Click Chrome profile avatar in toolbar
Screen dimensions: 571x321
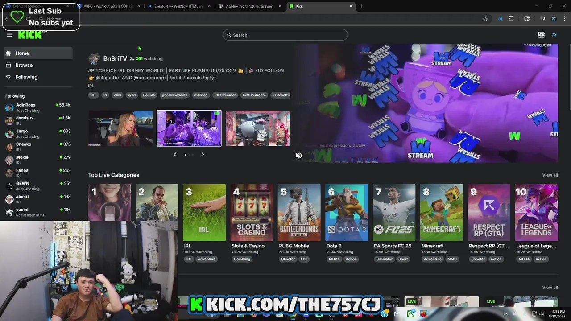point(554,19)
